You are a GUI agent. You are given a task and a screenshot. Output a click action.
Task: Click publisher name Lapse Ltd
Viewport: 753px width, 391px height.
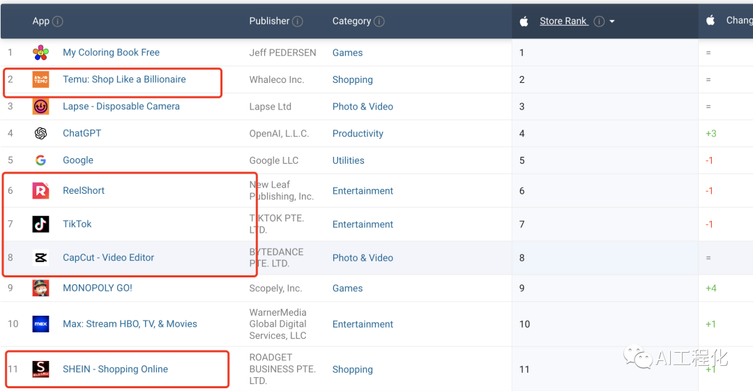pos(271,107)
